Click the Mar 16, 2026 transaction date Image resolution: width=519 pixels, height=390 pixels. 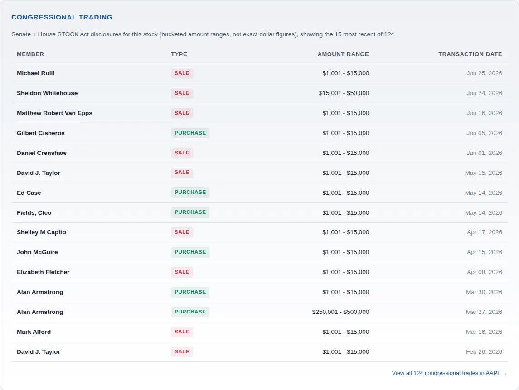[x=484, y=332]
